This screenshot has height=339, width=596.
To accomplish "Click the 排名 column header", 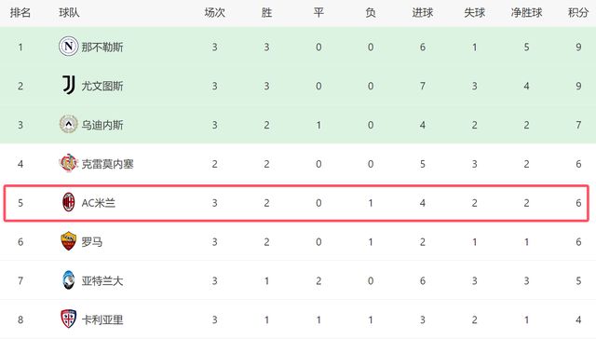I will tap(20, 12).
